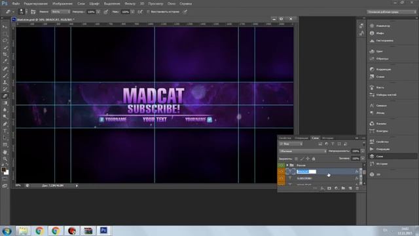Image resolution: width=419 pixels, height=236 pixels.
Task: Select the Rectangle shape tool
Action: coord(5,145)
